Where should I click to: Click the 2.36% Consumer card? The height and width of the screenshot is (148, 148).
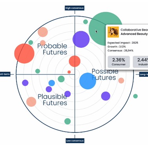point(119,62)
